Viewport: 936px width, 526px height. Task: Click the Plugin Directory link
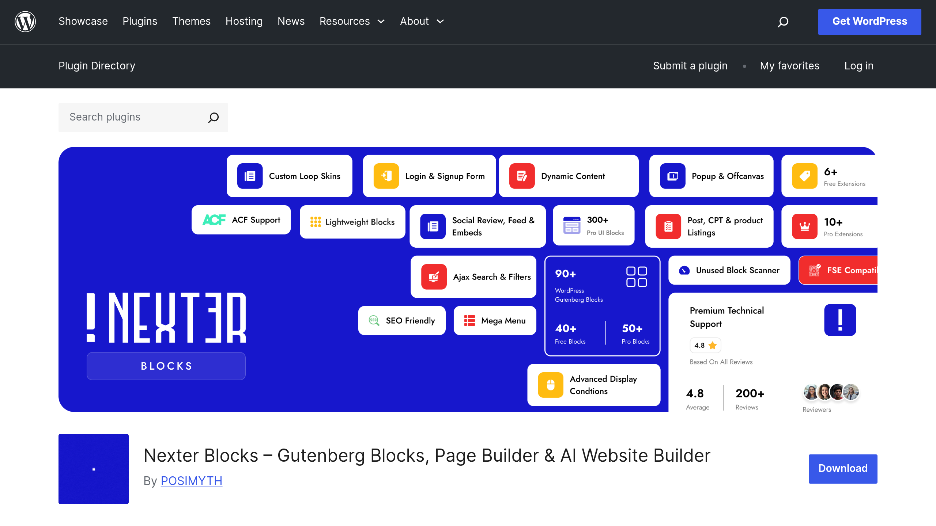97,66
